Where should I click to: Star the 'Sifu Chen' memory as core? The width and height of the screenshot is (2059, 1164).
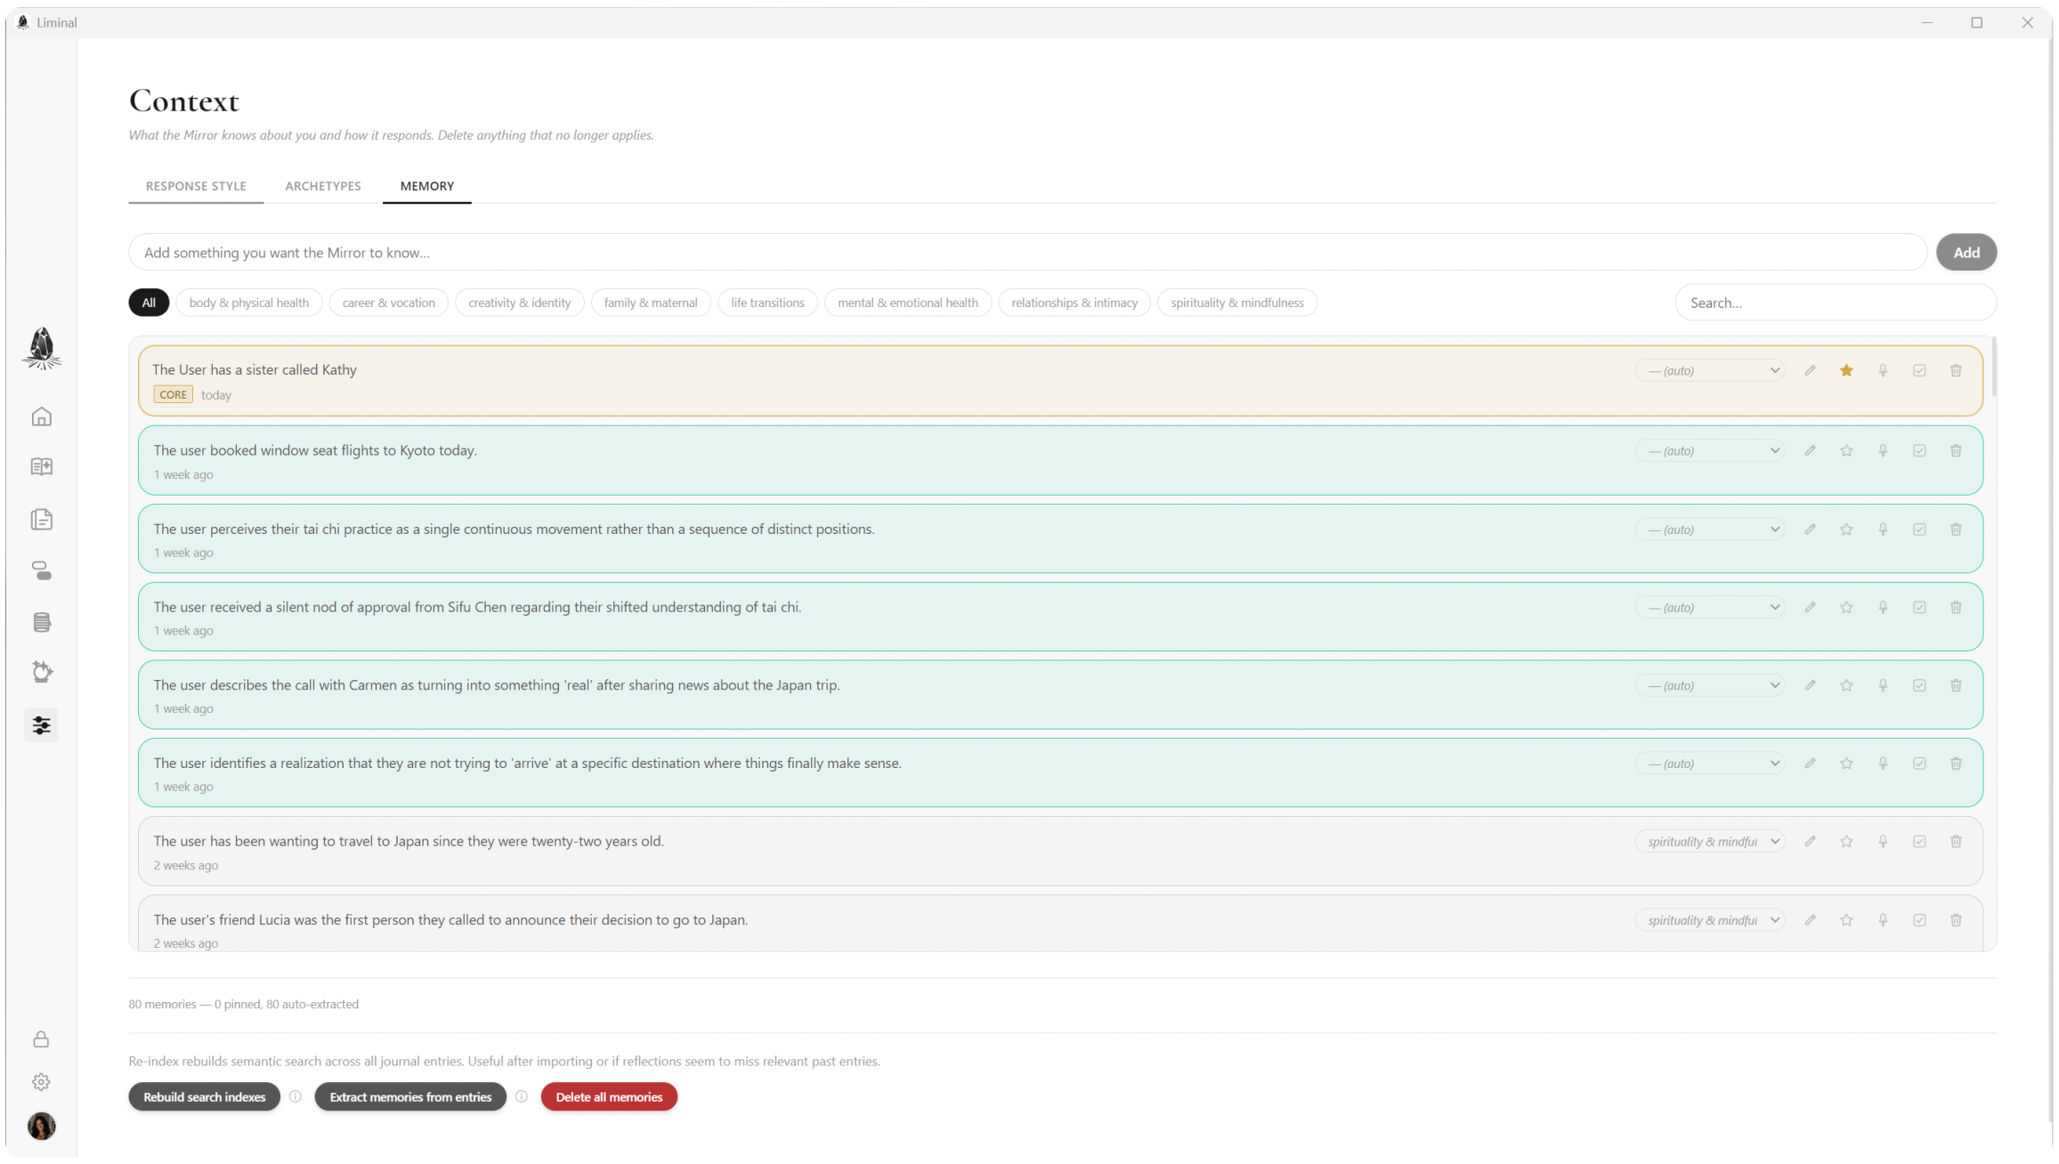[1846, 607]
